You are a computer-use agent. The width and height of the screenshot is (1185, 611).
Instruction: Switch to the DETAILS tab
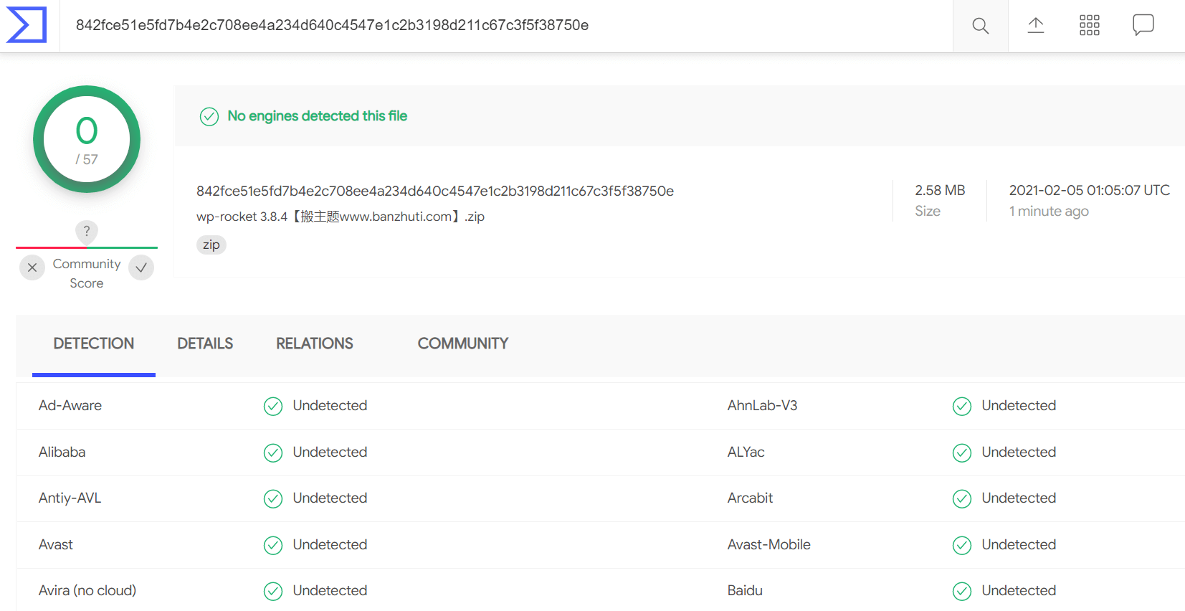[x=205, y=344]
